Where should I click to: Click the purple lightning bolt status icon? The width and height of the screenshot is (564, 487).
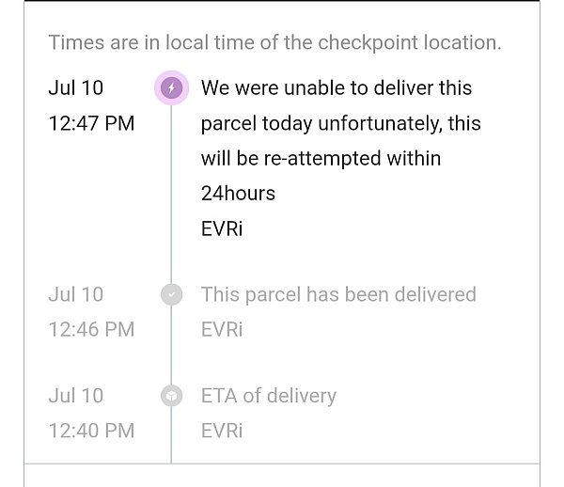pos(172,87)
